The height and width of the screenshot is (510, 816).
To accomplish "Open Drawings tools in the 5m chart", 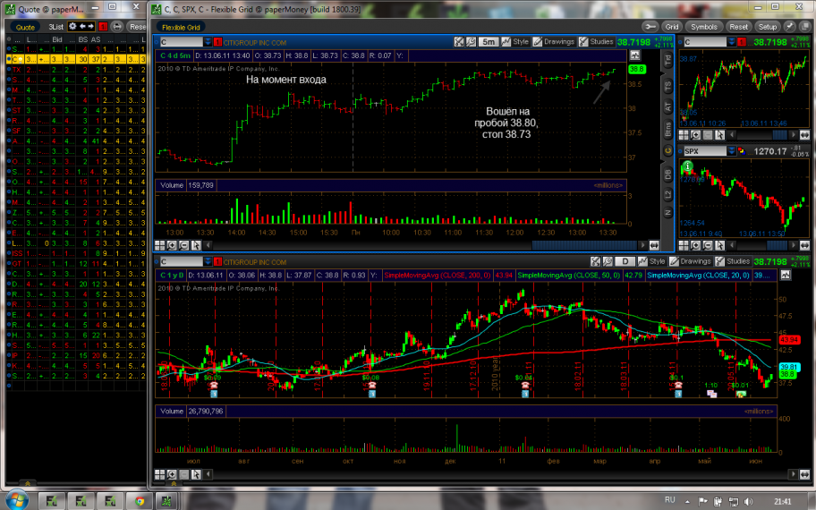I will point(555,41).
